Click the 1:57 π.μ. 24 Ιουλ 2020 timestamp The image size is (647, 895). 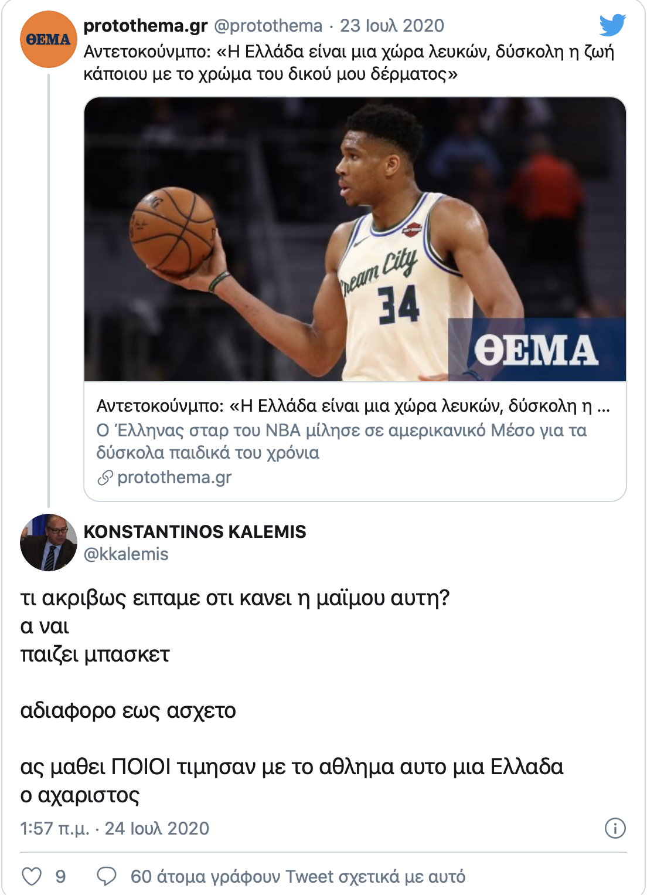(115, 828)
